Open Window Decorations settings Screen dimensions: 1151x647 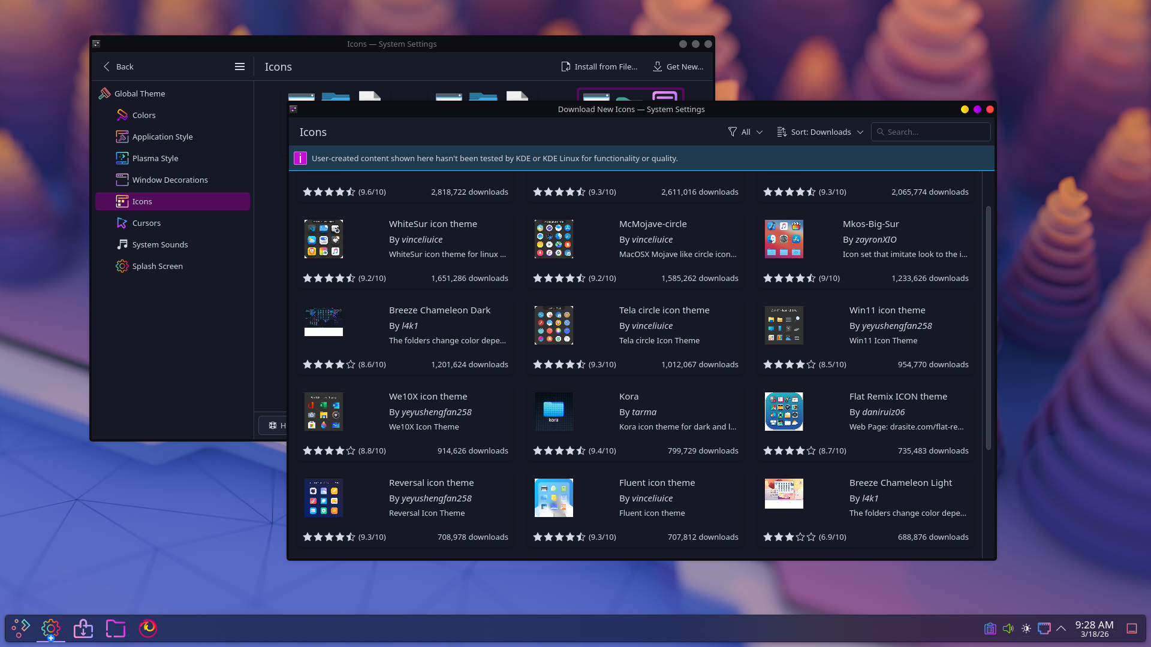click(170, 180)
